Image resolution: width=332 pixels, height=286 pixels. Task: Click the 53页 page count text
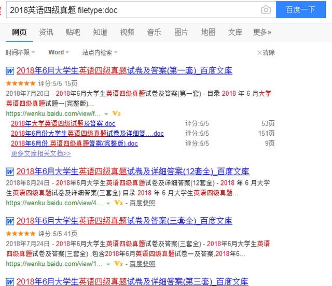click(268, 123)
